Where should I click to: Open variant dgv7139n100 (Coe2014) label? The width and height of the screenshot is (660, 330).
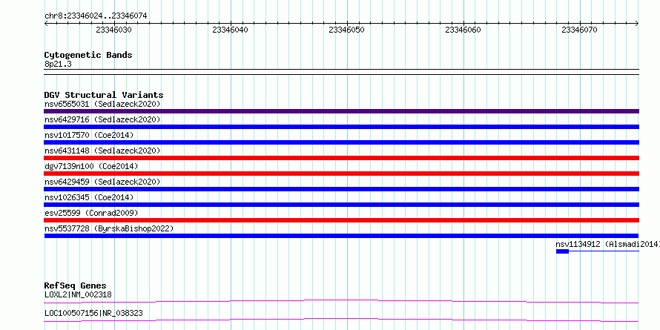(x=91, y=166)
